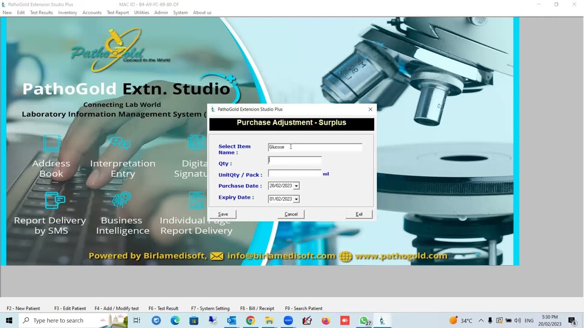Open the System menu
Viewport: 584px width, 328px height.
[x=180, y=13]
